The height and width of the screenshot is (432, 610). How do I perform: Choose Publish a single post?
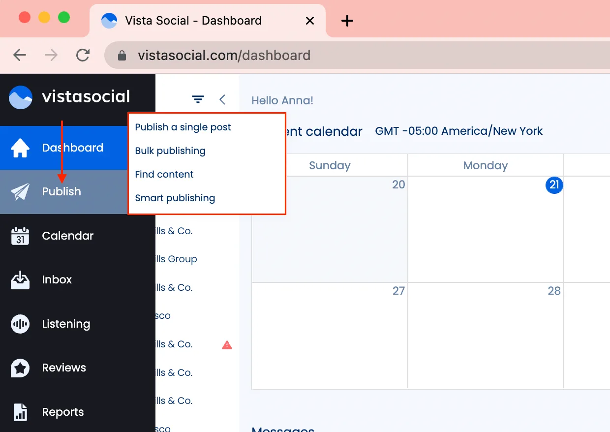pyautogui.click(x=183, y=127)
